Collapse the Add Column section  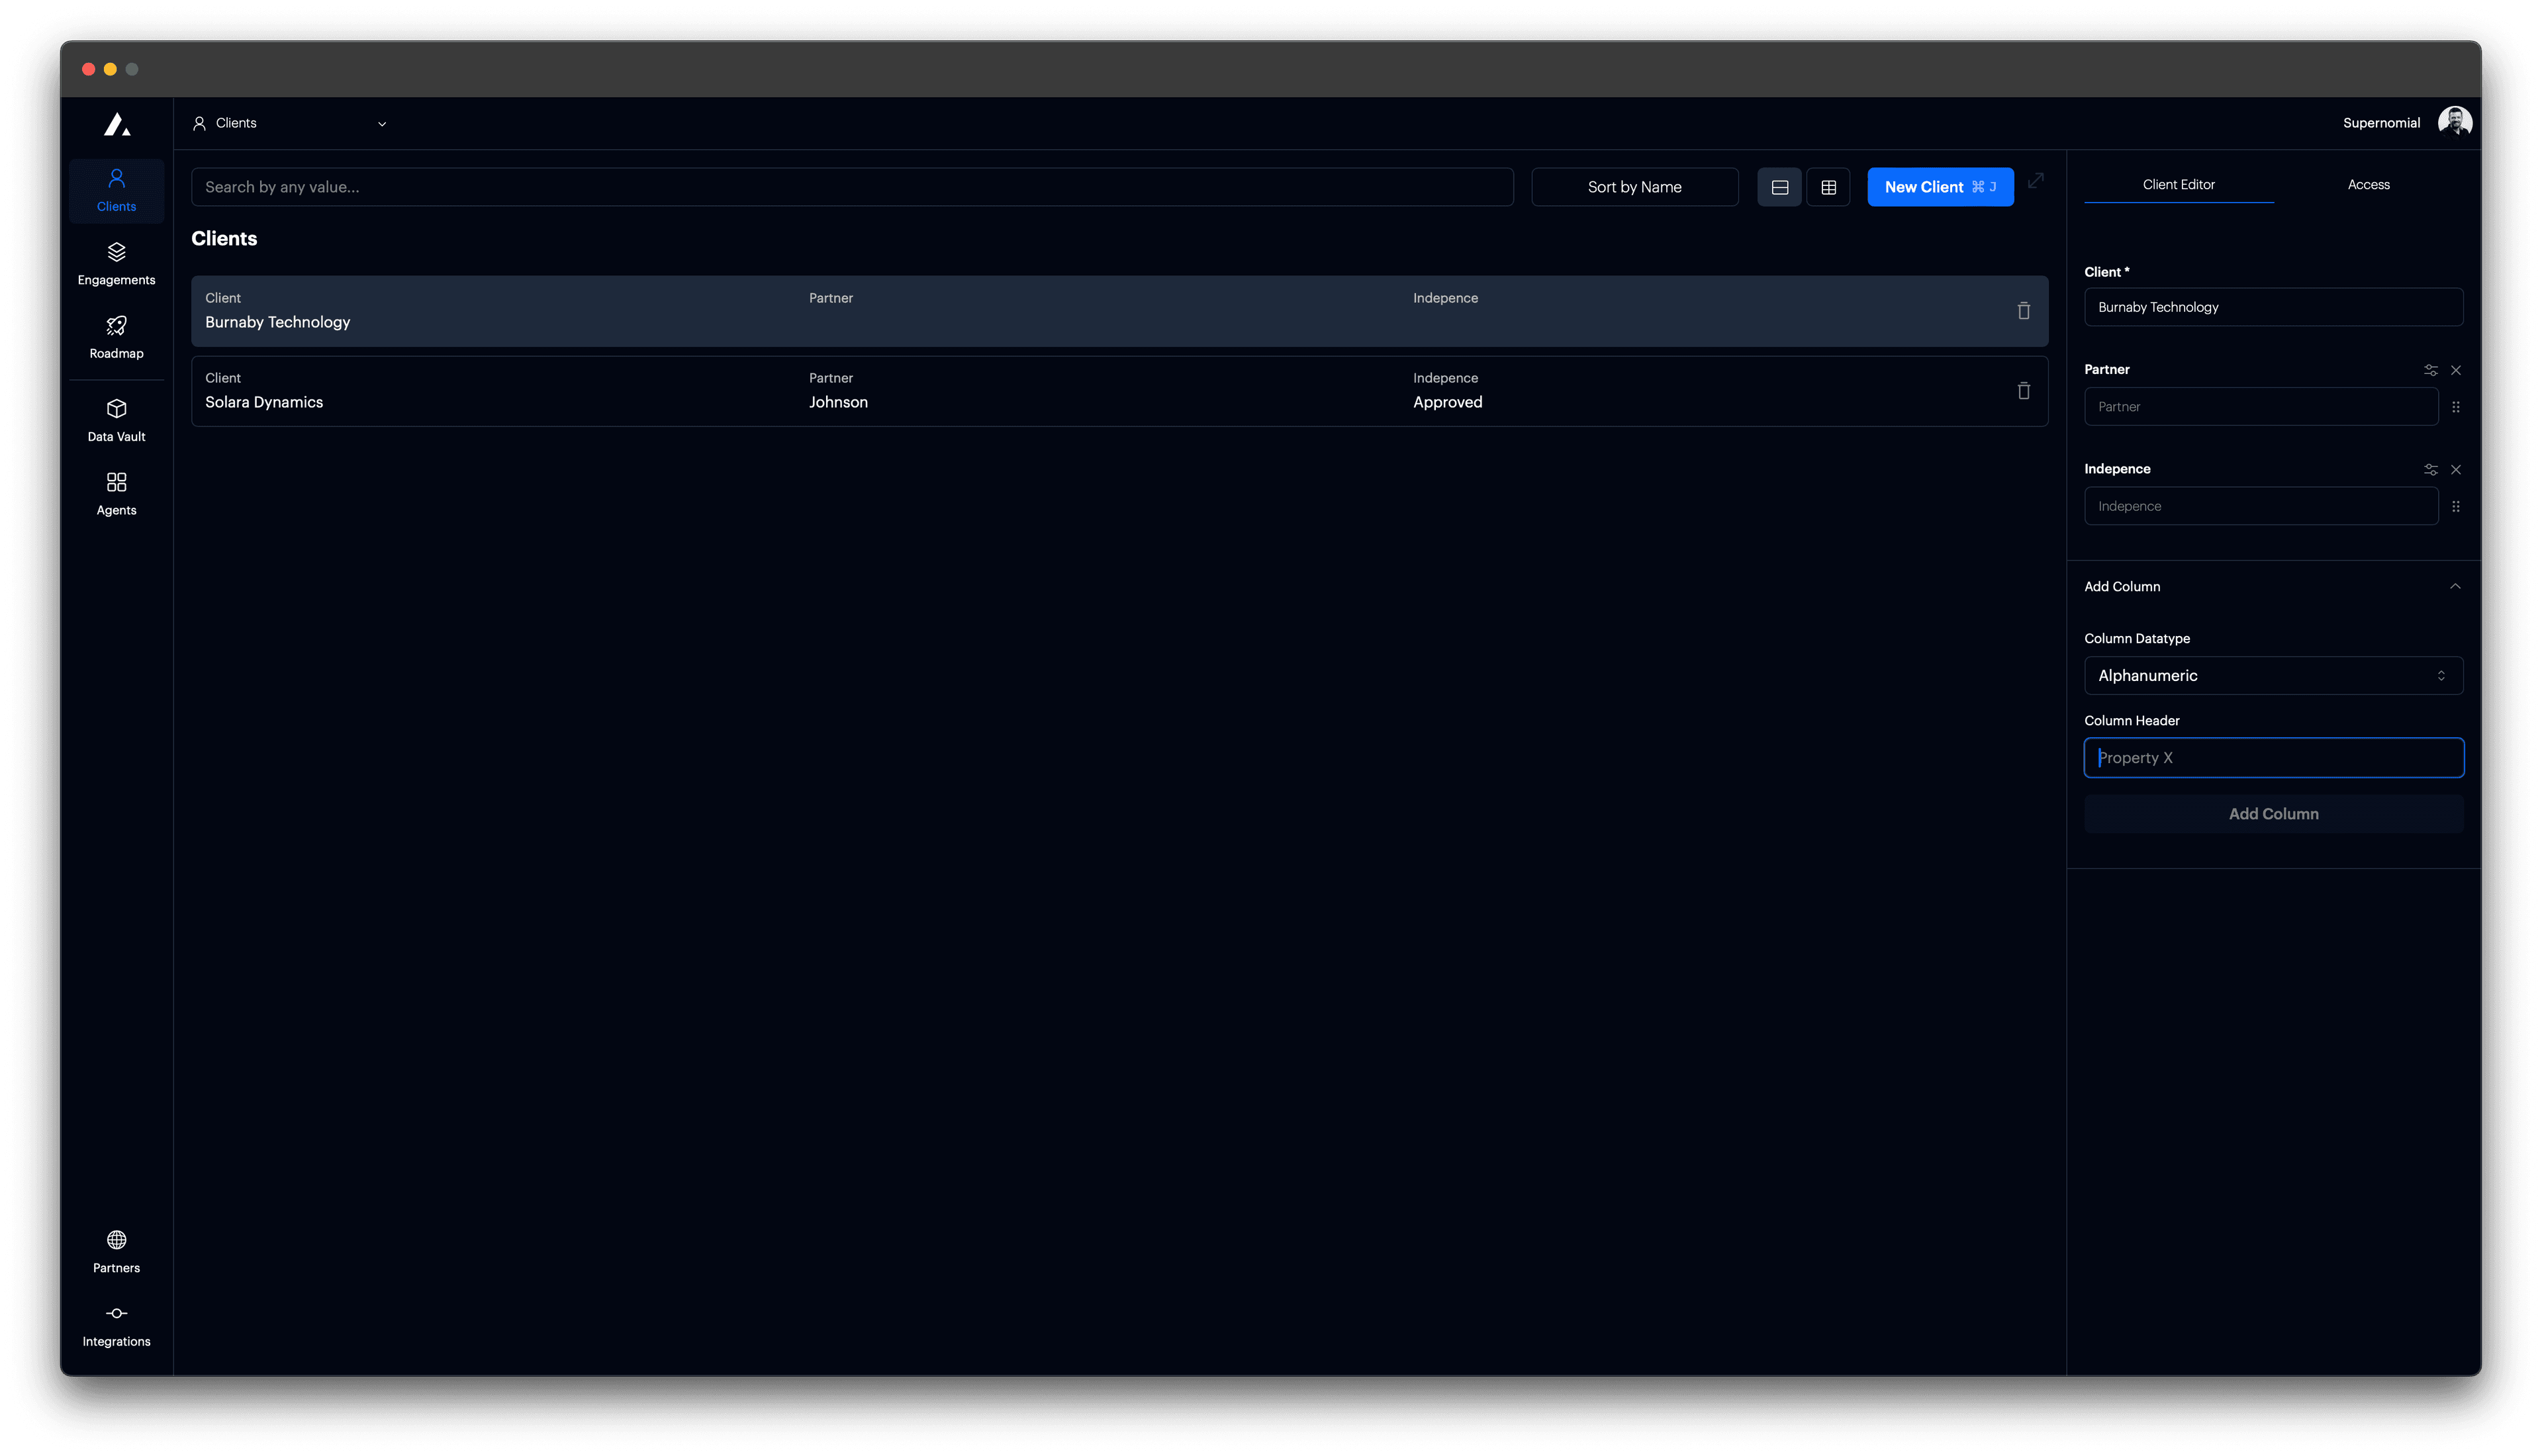(x=2456, y=585)
